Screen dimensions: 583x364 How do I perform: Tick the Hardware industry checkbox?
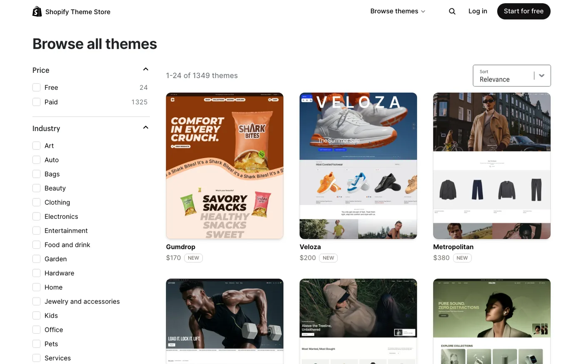coord(37,273)
